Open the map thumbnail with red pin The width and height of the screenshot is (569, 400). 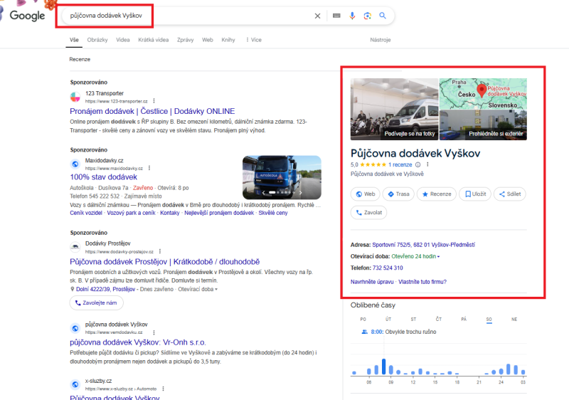(483, 94)
